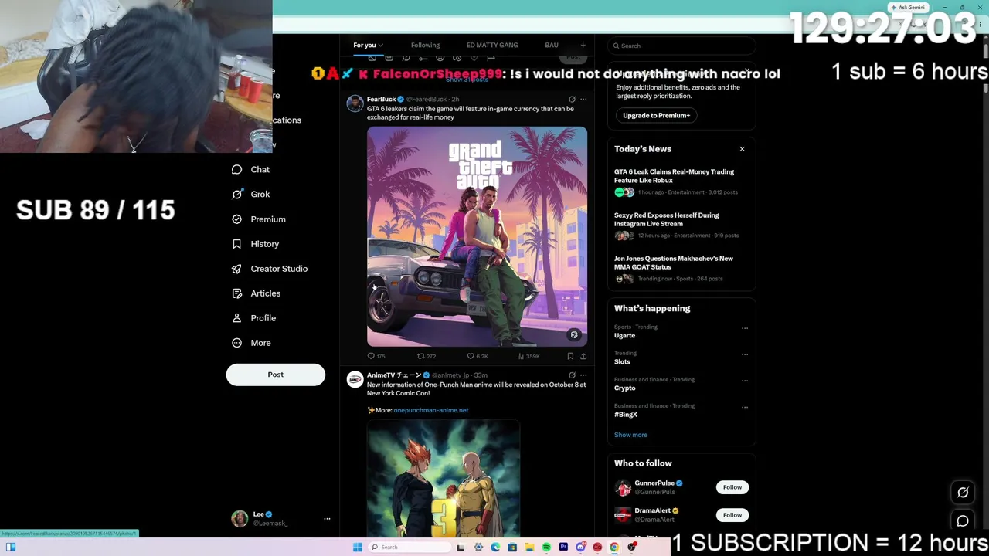Expand the For you feed dropdown
The height and width of the screenshot is (556, 989).
click(368, 46)
